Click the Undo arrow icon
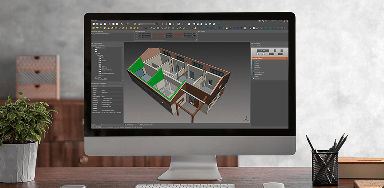Viewport: 384px width, 188px height. (122, 24)
